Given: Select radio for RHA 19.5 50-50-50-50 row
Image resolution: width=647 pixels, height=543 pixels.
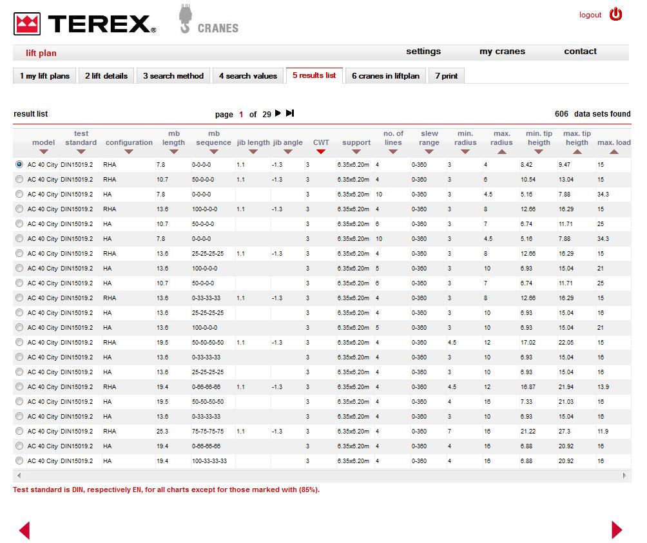Looking at the screenshot, I should point(19,342).
